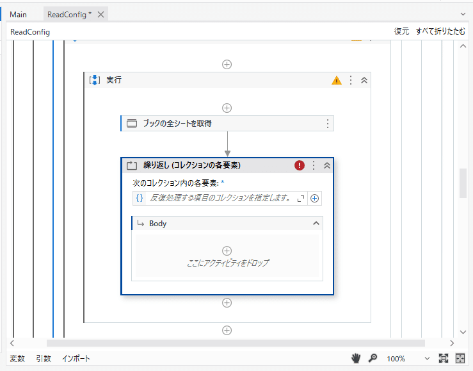Toggle the overview minimap icon

pyautogui.click(x=460, y=358)
